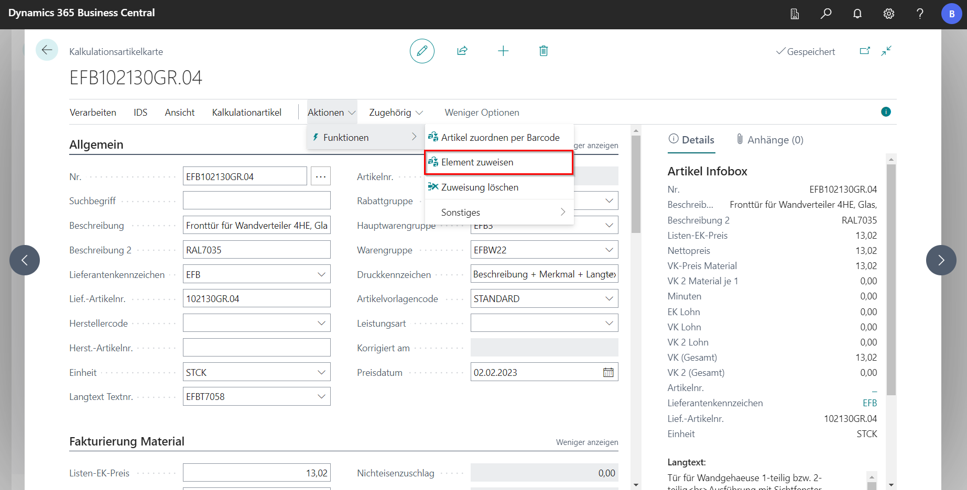Expand the Sonstiges submenu
The width and height of the screenshot is (967, 490).
click(x=499, y=213)
